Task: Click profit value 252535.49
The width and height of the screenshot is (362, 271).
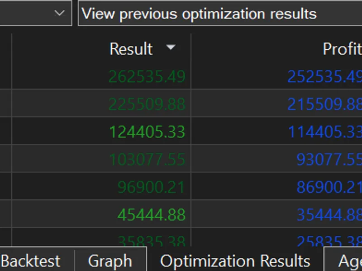Action: pos(324,76)
